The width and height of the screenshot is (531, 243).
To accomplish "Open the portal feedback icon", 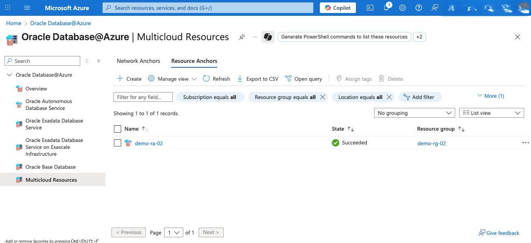I will tap(435, 8).
